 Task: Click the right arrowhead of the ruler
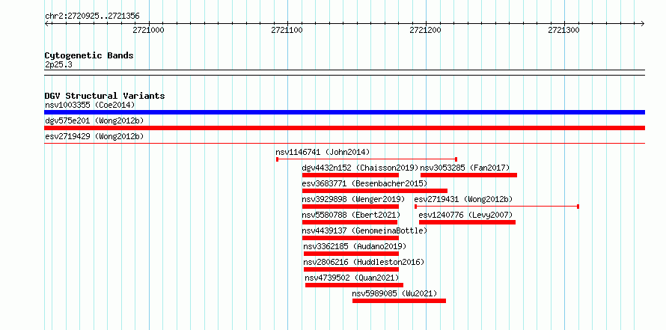(x=643, y=23)
